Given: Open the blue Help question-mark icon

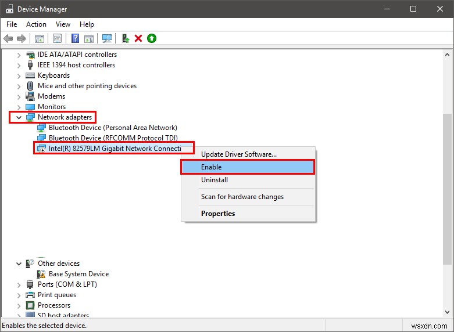Looking at the screenshot, I should [x=76, y=38].
